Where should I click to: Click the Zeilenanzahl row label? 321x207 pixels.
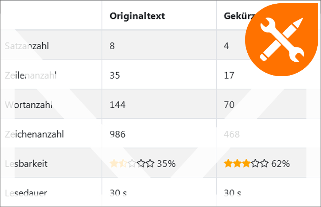(31, 76)
